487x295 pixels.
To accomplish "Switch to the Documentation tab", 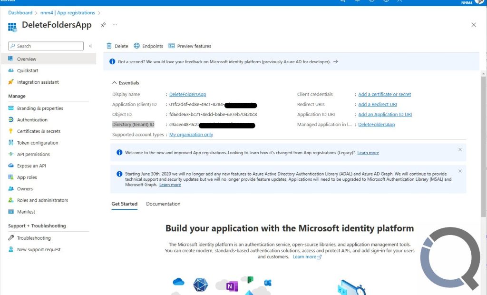I will [163, 204].
